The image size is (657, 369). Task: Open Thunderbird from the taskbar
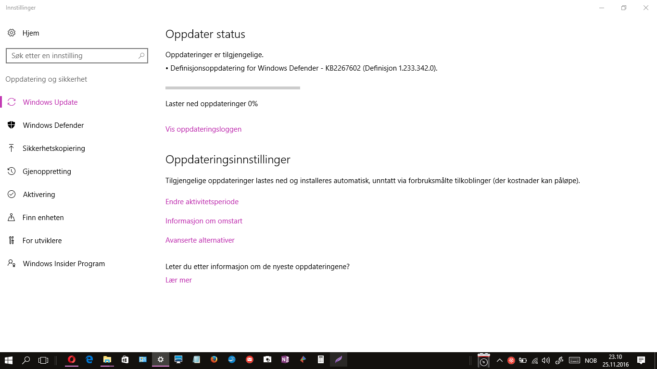tap(232, 359)
